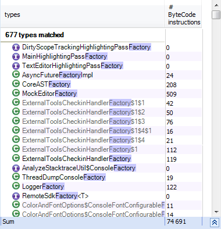Click class icon of ExternalToolsCheckinHandlerFactory$1$4$1
This screenshot has width=221, height=229.
tap(16, 130)
